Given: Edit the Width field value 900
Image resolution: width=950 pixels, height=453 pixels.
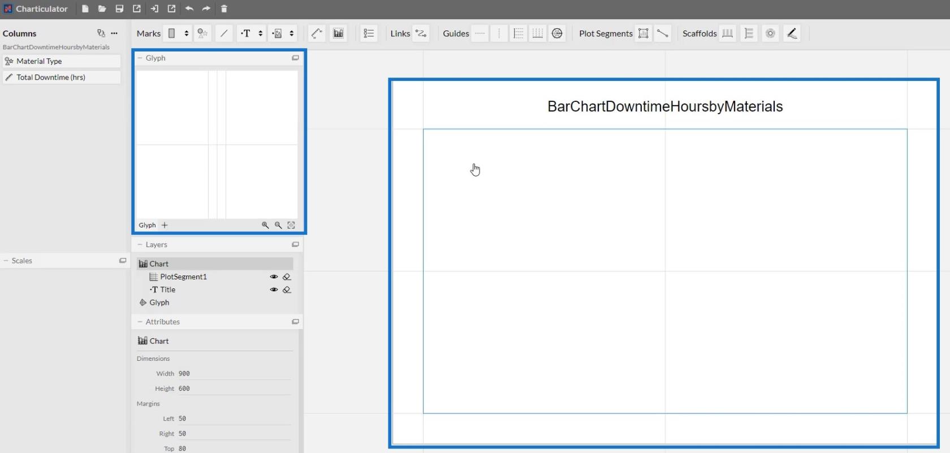Looking at the screenshot, I should pyautogui.click(x=234, y=373).
